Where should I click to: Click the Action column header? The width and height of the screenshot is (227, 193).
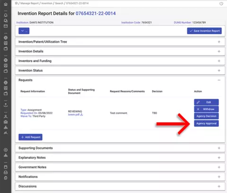tap(198, 91)
